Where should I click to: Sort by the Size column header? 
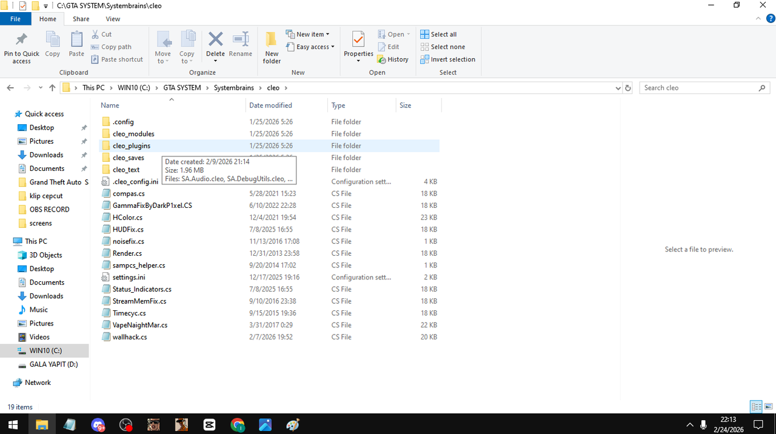click(x=418, y=105)
